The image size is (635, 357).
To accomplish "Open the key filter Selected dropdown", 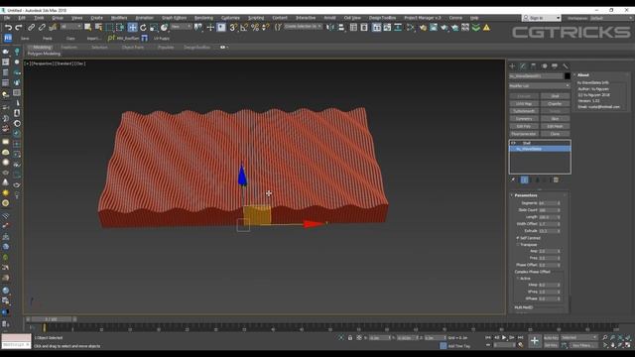I will click(x=579, y=337).
